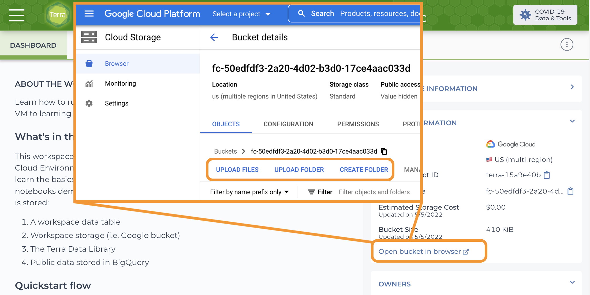Click the Monitoring chart icon
The width and height of the screenshot is (590, 295).
coord(89,84)
